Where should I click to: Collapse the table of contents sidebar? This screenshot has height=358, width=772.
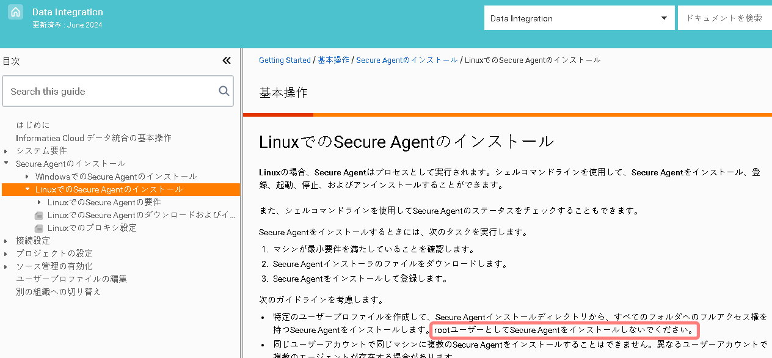coord(227,60)
